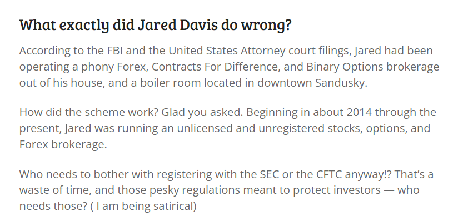
Task: Click the phrase 'pesky regulations'
Action: click(195, 190)
